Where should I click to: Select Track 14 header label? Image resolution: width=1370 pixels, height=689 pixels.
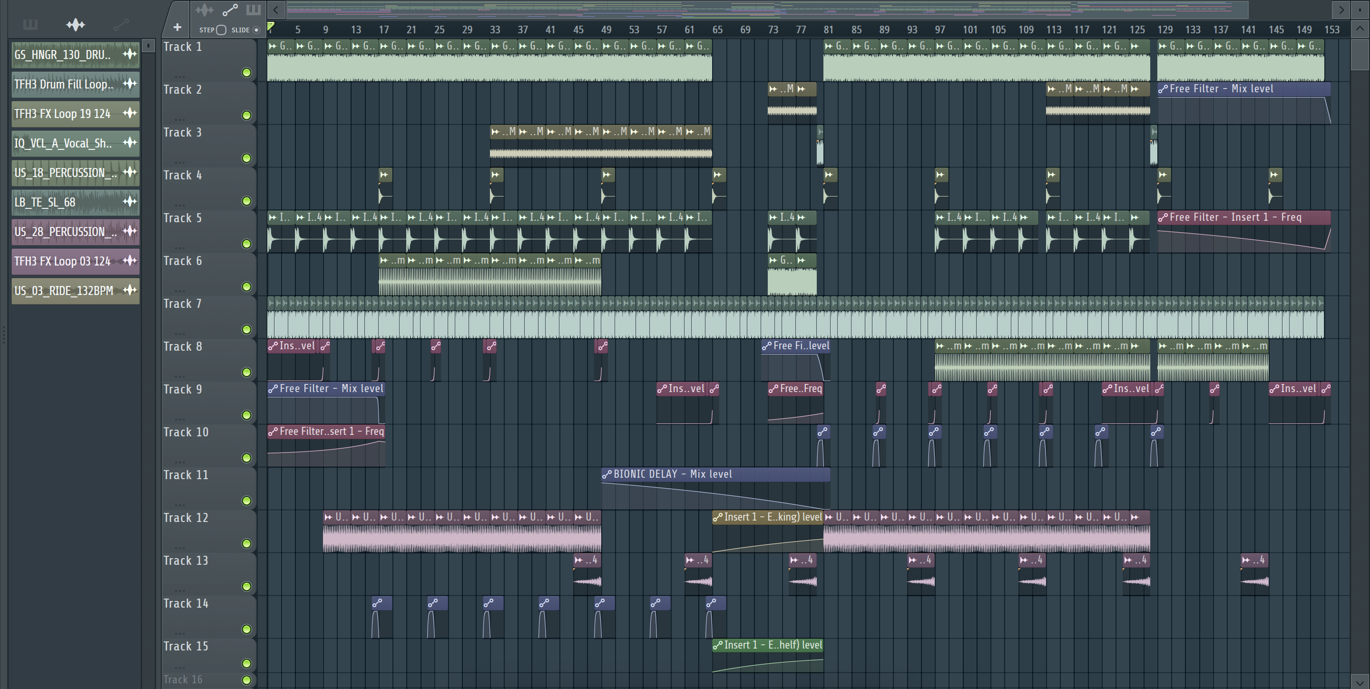[x=186, y=603]
